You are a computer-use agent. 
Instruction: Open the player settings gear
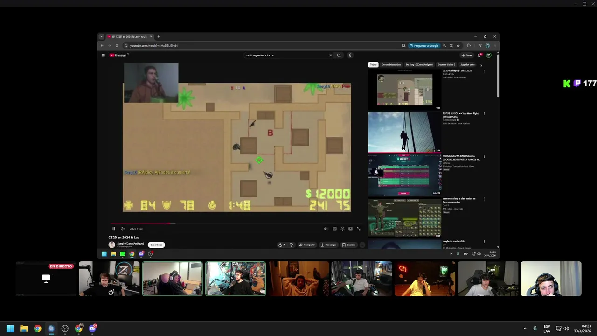tap(342, 229)
